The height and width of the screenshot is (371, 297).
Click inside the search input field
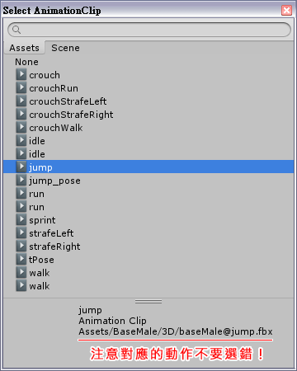coord(149,30)
